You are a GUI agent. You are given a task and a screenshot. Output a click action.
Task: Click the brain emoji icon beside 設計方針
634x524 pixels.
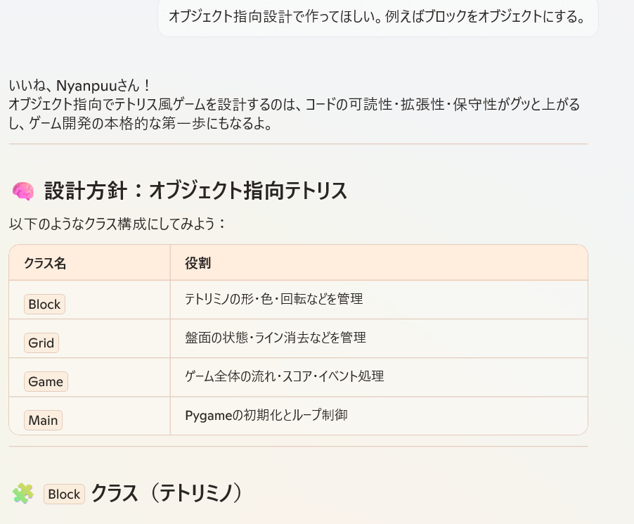[23, 191]
